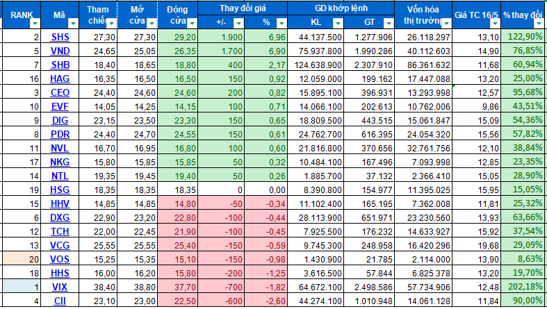Image resolution: width=547 pixels, height=309 pixels.
Task: Select HHS price change cell -200
Action: (222, 273)
